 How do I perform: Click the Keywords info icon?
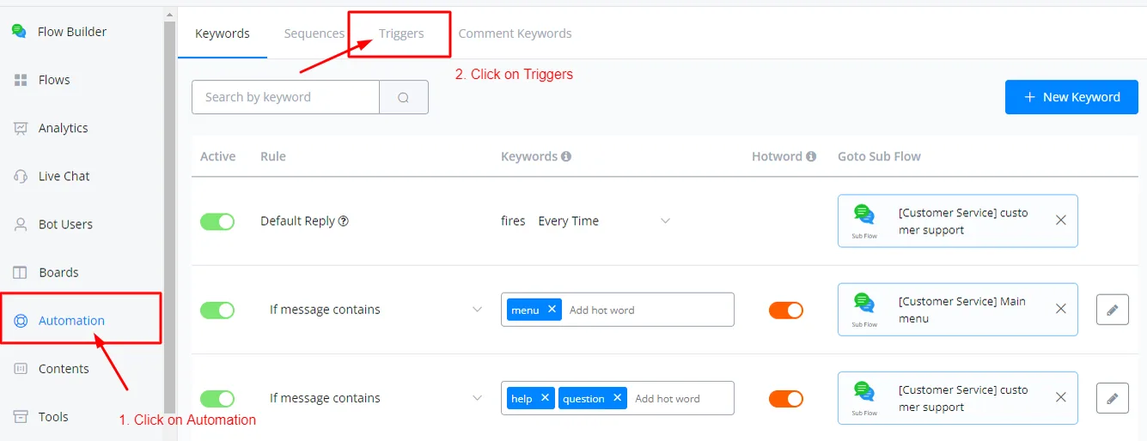[x=566, y=156]
